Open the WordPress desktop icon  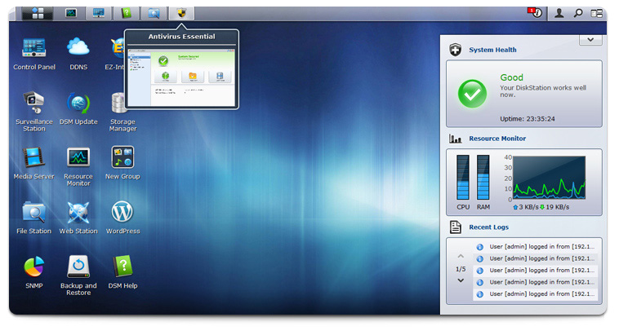click(x=122, y=213)
